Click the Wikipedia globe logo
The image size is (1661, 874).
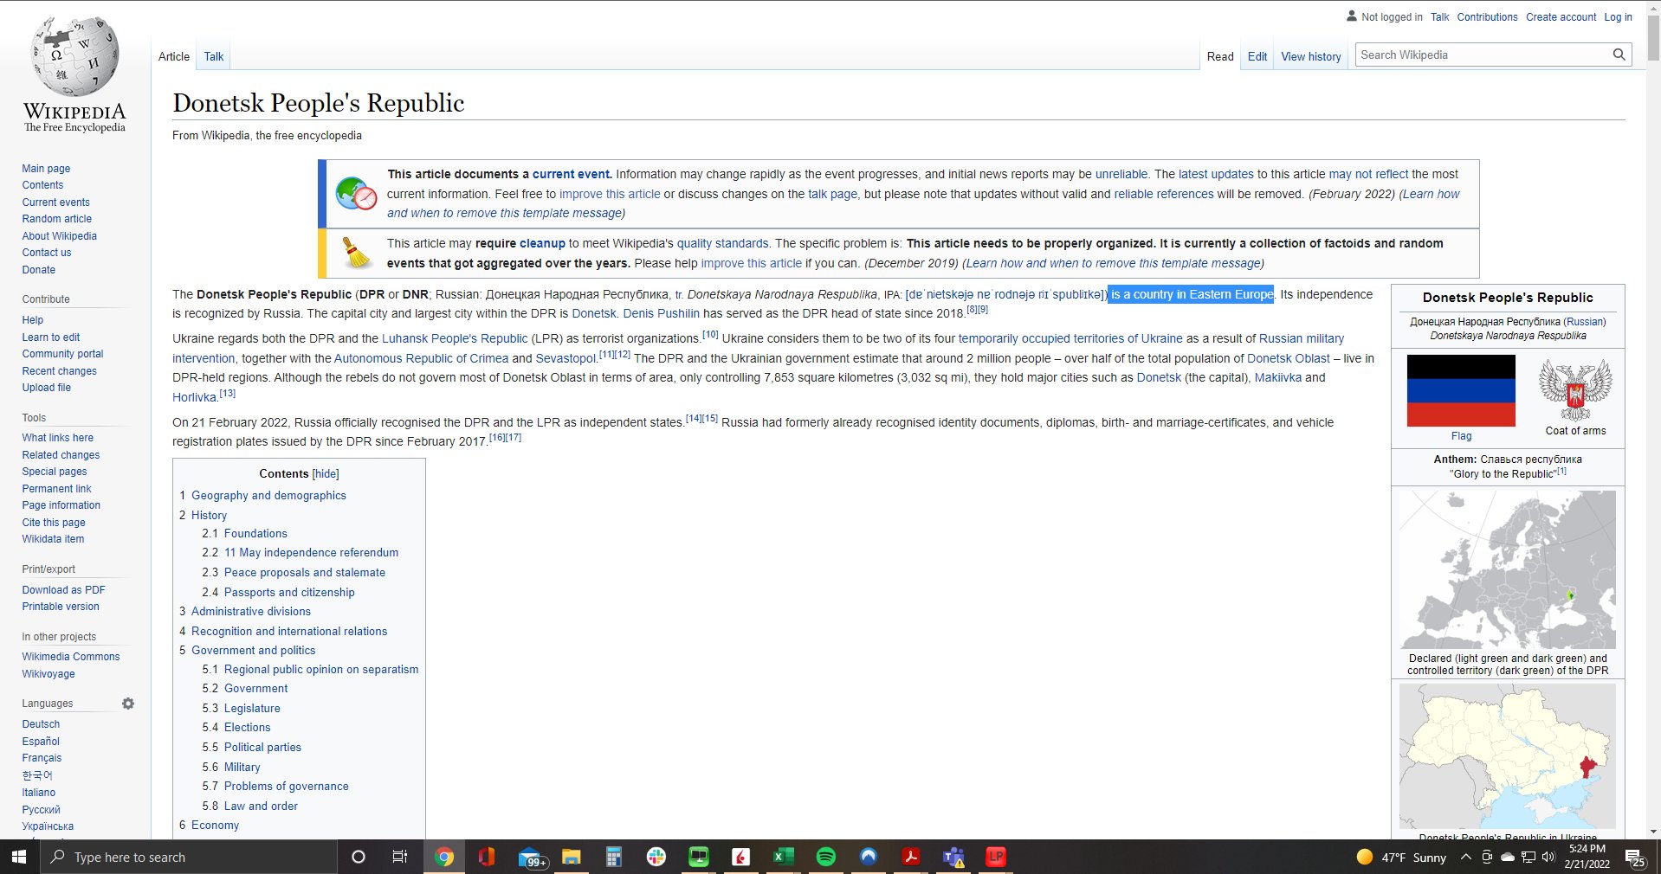click(74, 56)
